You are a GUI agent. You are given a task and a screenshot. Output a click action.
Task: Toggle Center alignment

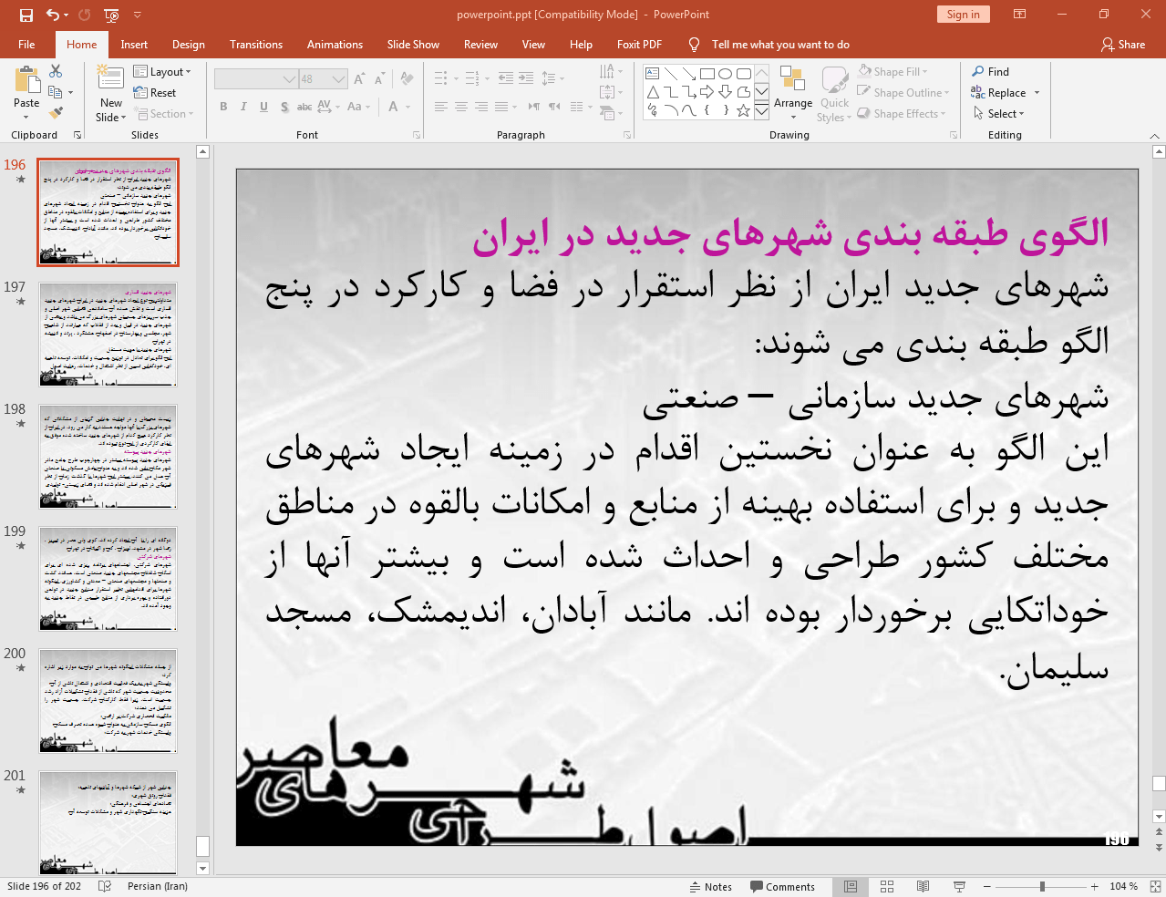tap(461, 107)
